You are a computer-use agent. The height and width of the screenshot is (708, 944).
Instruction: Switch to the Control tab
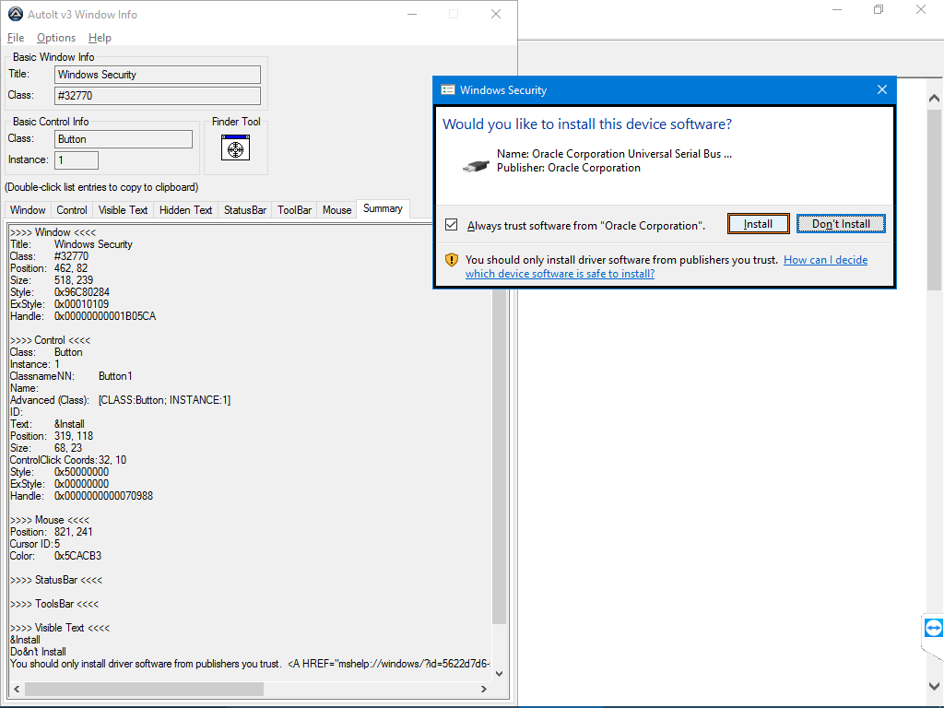[x=72, y=210]
